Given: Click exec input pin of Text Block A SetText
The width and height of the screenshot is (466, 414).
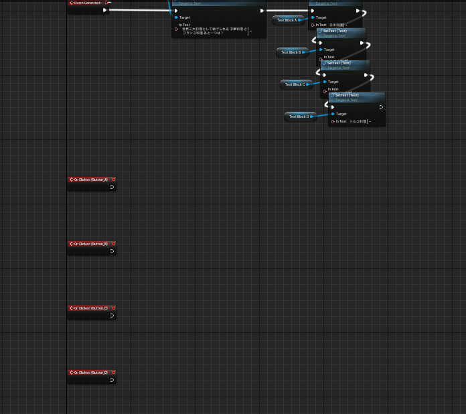Looking at the screenshot, I should (313, 11).
